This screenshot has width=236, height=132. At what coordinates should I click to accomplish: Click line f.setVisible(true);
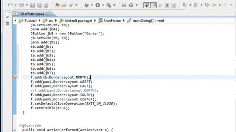[50, 108]
